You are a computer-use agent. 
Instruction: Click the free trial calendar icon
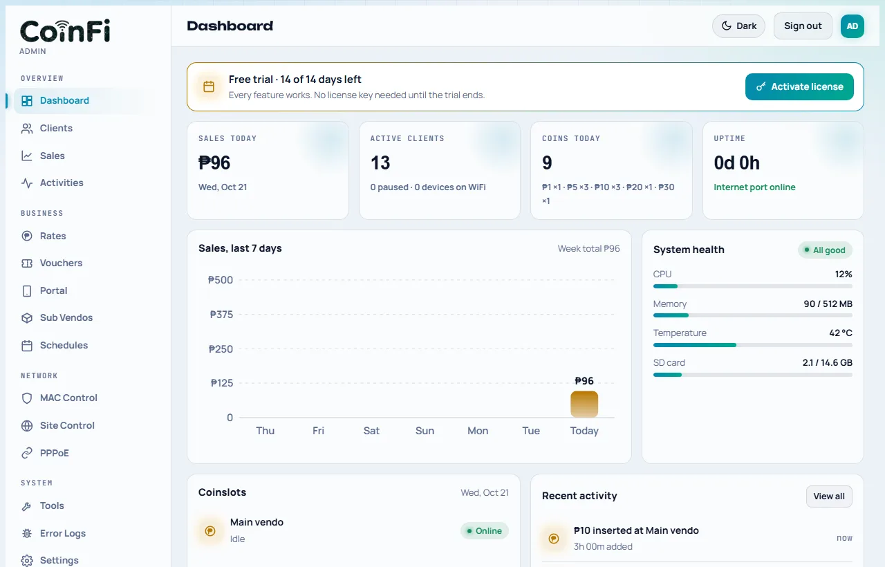coord(208,86)
